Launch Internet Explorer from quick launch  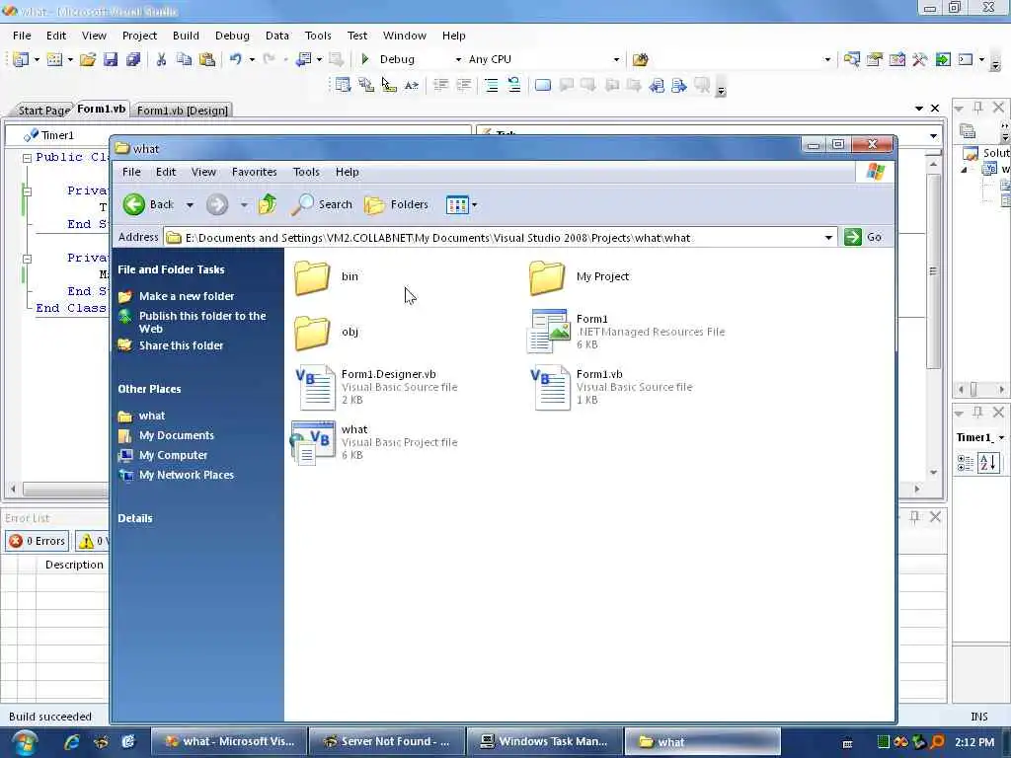point(71,742)
